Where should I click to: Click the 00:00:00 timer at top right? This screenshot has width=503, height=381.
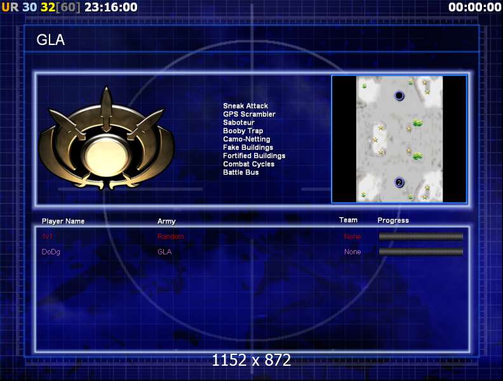(475, 7)
